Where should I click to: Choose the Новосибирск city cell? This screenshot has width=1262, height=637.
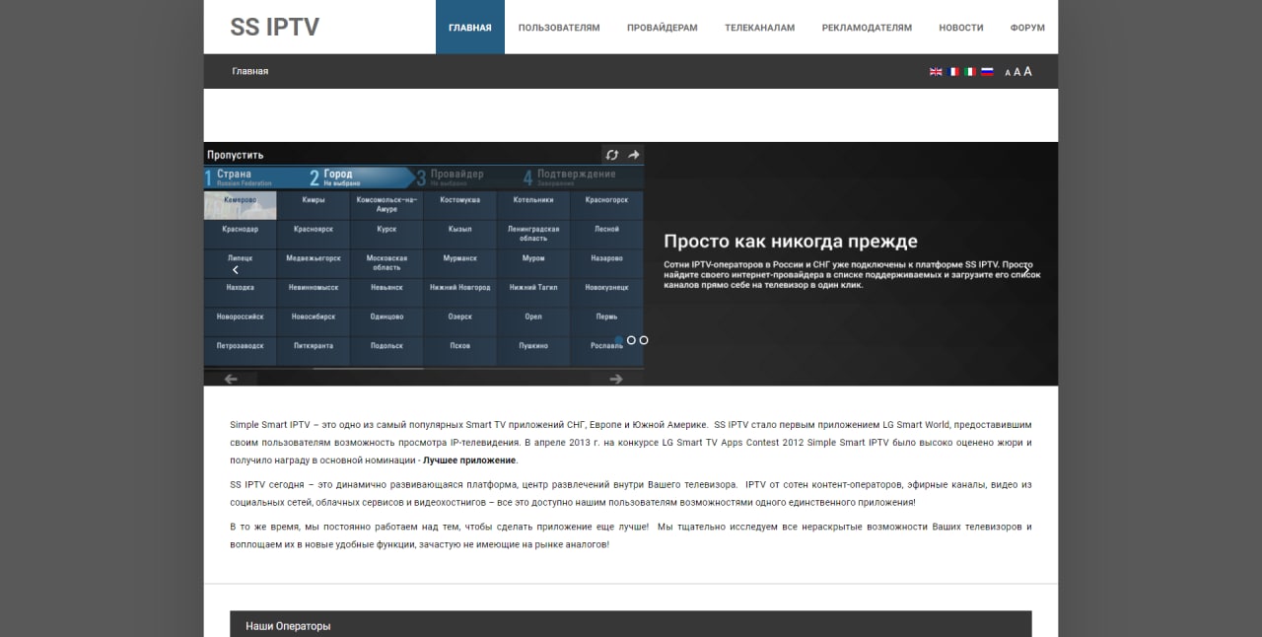click(314, 321)
